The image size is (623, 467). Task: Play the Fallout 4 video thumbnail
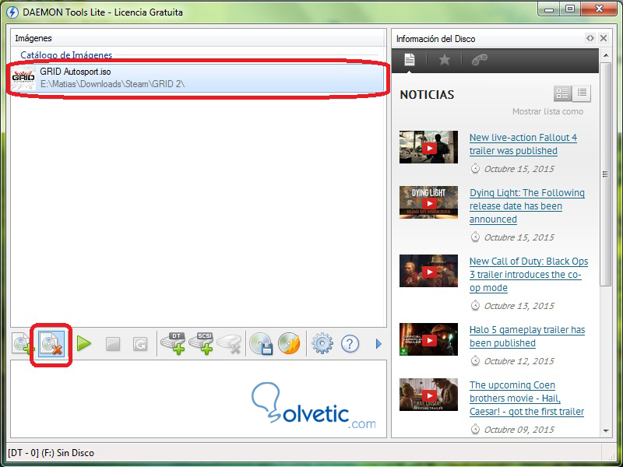click(429, 147)
